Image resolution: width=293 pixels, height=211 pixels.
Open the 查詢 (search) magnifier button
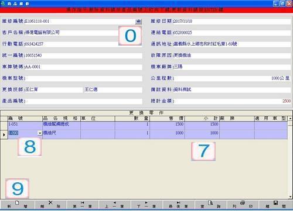click(210, 205)
